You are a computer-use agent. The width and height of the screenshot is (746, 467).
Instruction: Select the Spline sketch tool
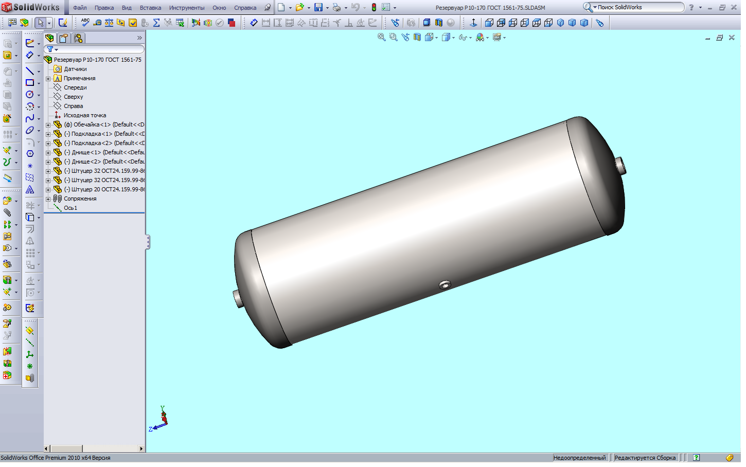coord(30,118)
